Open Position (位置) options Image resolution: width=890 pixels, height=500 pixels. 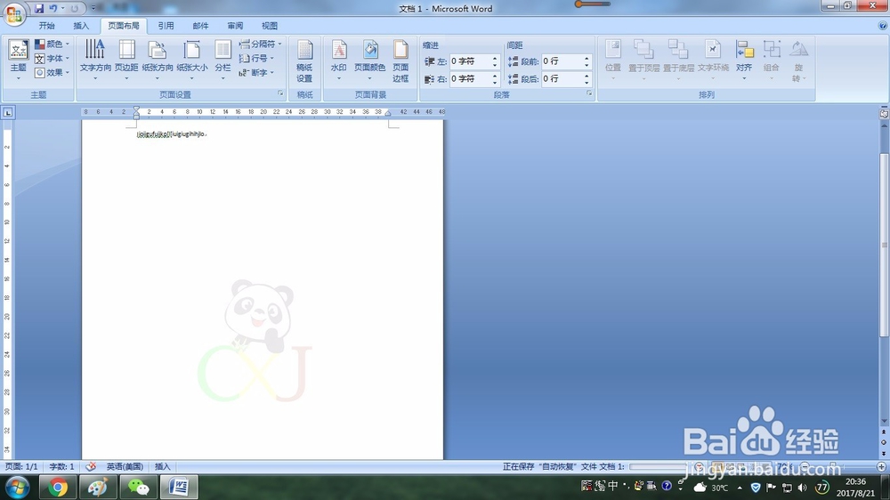[x=613, y=59]
